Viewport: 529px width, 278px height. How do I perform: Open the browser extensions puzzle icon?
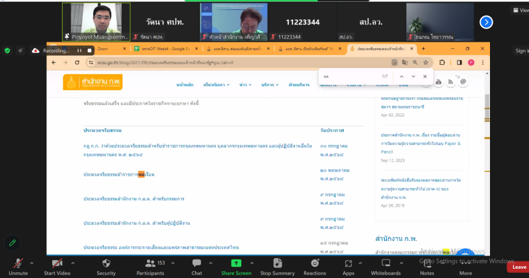click(442, 62)
